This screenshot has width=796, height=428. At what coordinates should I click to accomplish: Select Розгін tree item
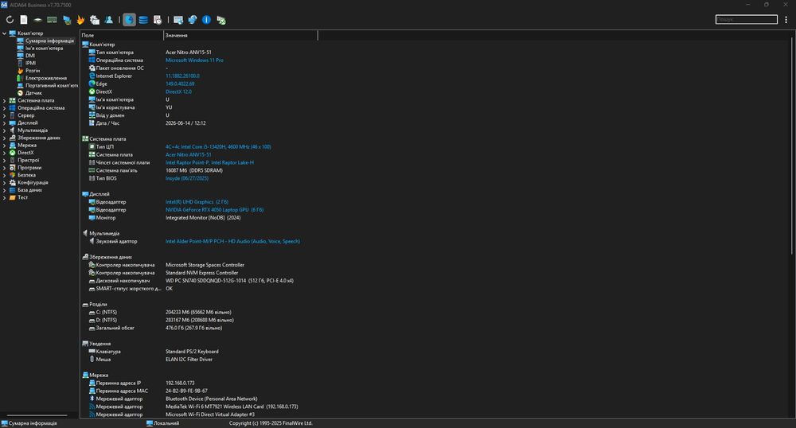pyautogui.click(x=33, y=71)
